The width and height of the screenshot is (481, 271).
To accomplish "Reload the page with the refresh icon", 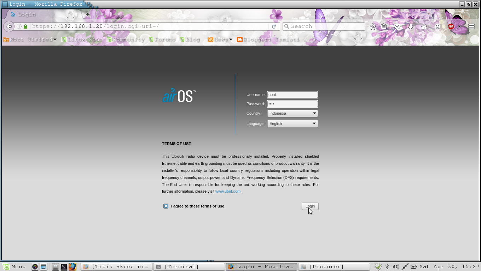I will 274,26.
